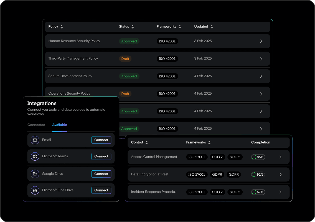Click Approved status of Secure Development Policy
The image size is (315, 222).
pyautogui.click(x=129, y=76)
